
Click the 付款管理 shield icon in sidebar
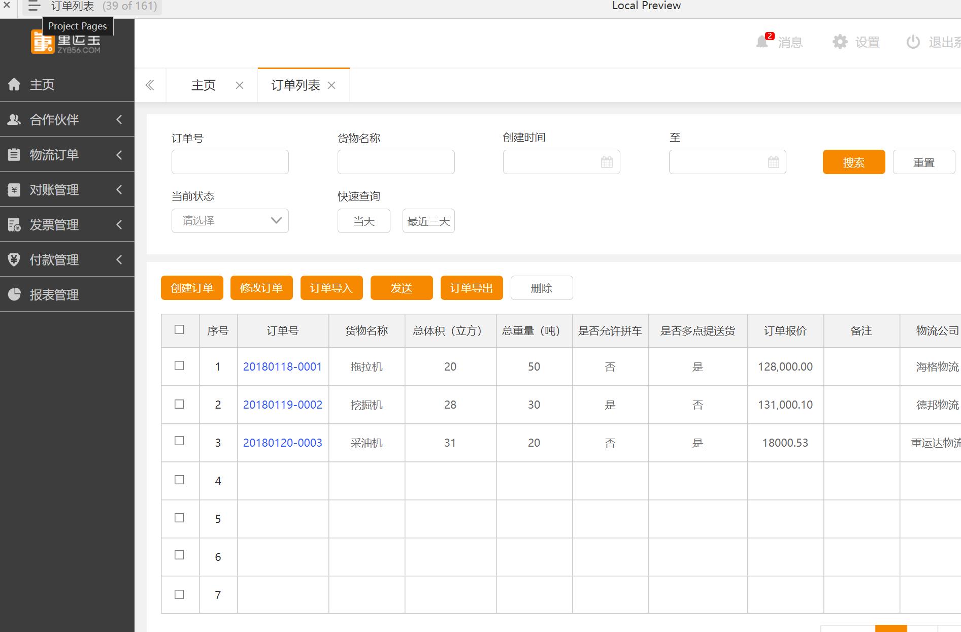coord(14,259)
